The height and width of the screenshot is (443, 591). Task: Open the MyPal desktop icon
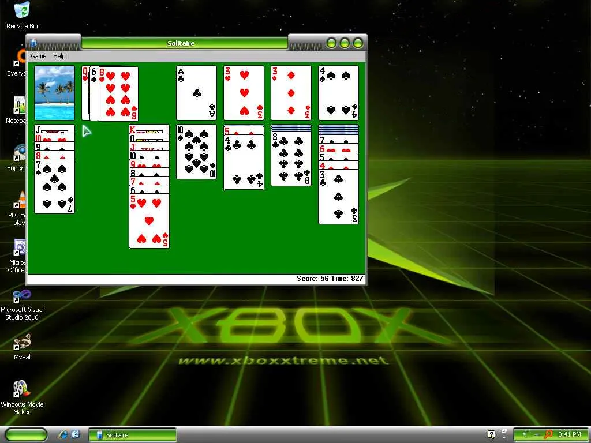tap(22, 347)
